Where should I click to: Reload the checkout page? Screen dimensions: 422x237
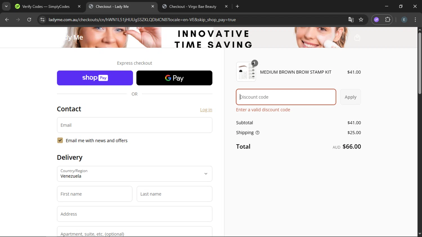[29, 20]
